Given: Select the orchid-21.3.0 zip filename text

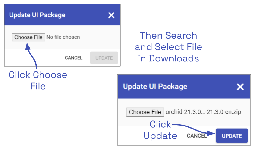Looking at the screenshot, I should coord(203,112).
